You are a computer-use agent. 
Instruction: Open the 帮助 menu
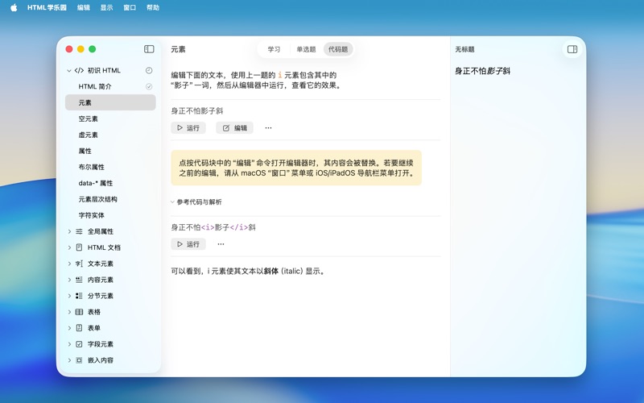click(153, 7)
